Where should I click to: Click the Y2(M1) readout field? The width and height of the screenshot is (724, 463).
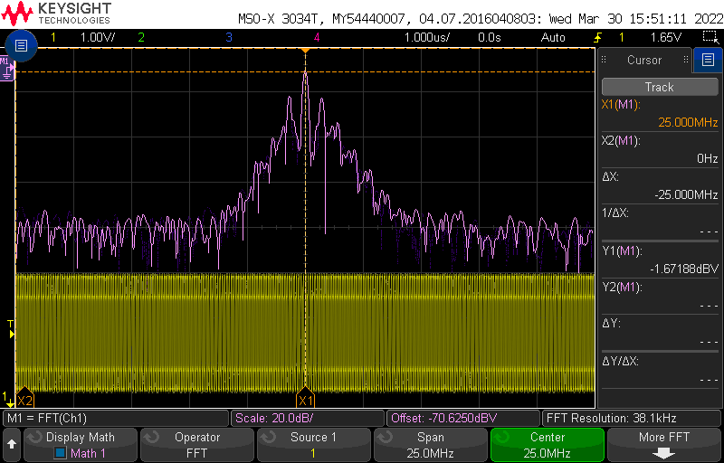(x=660, y=296)
